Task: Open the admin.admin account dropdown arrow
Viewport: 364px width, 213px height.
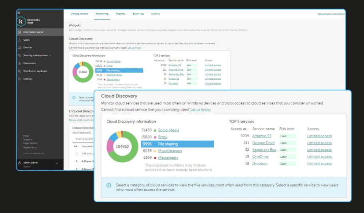Action: [57, 163]
